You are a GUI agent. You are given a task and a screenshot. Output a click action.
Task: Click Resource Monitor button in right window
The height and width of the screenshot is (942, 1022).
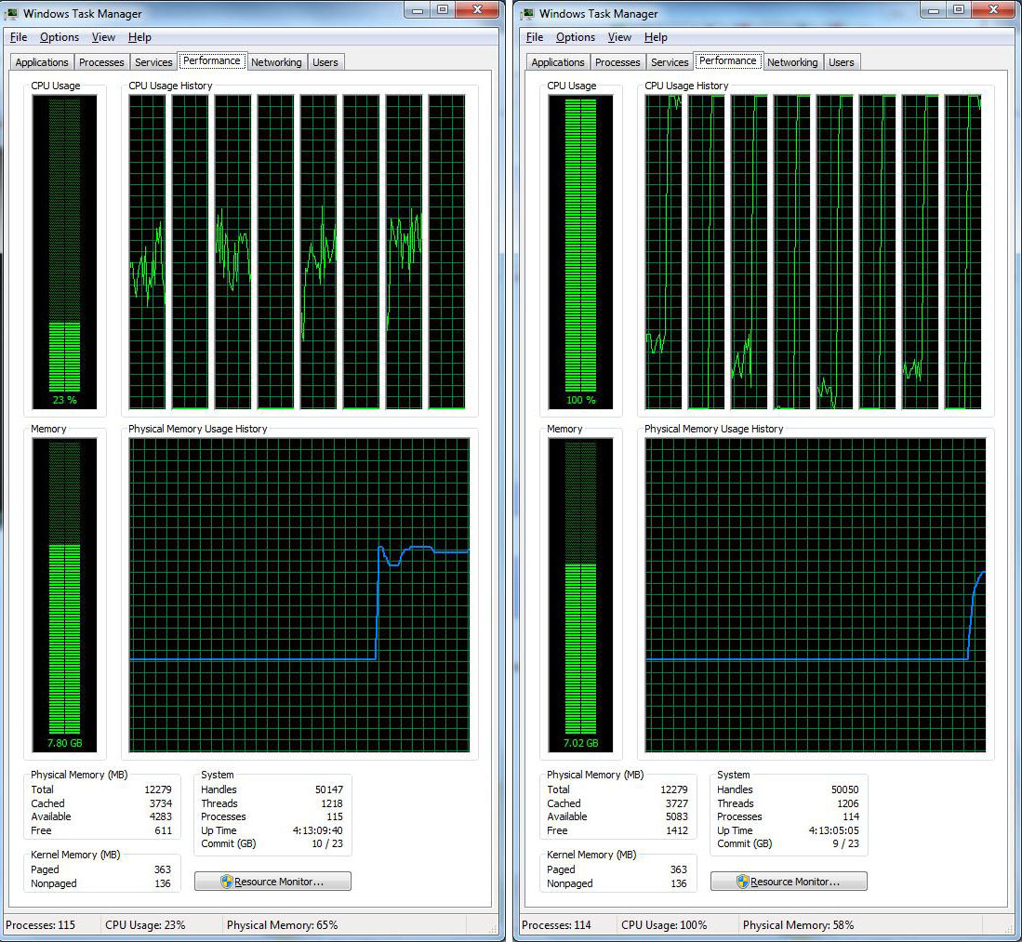(789, 882)
